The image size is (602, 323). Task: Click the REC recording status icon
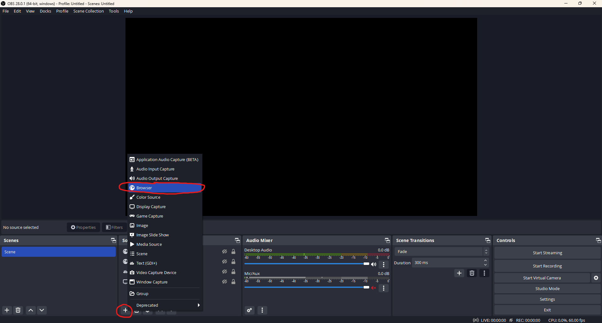click(x=511, y=320)
